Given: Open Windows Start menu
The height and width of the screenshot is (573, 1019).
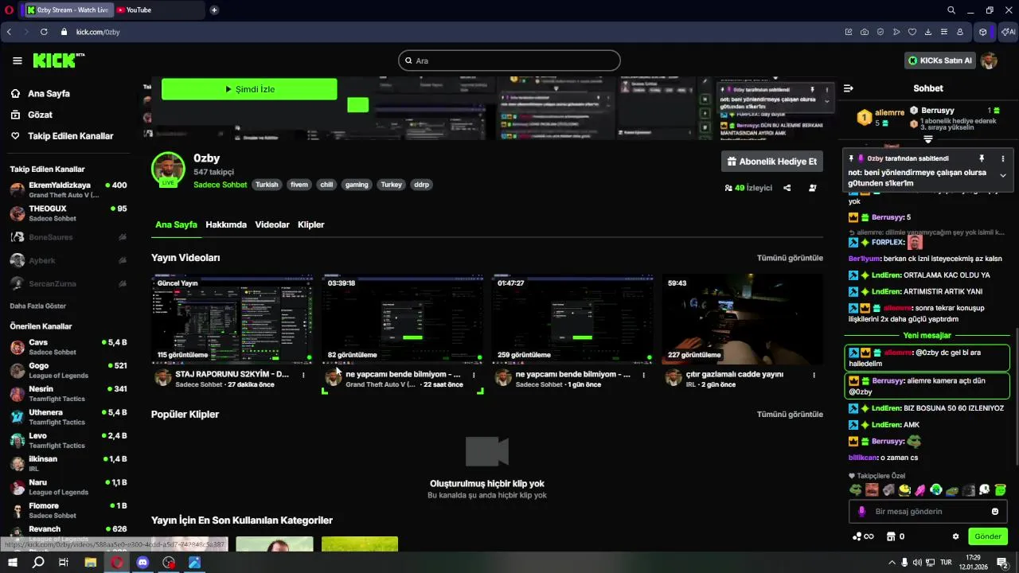Looking at the screenshot, I should (13, 562).
